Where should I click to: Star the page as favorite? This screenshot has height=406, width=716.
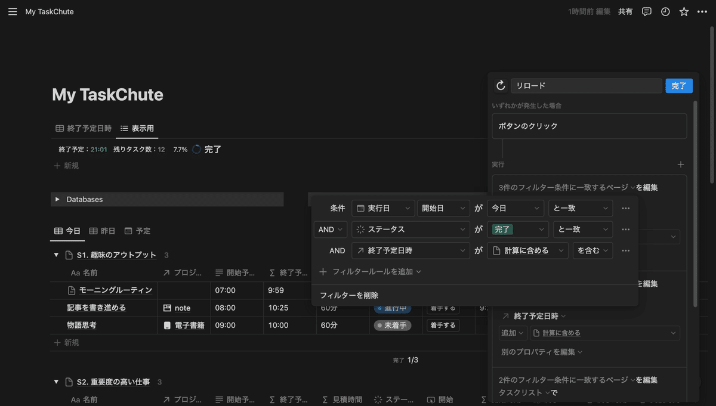pyautogui.click(x=684, y=11)
